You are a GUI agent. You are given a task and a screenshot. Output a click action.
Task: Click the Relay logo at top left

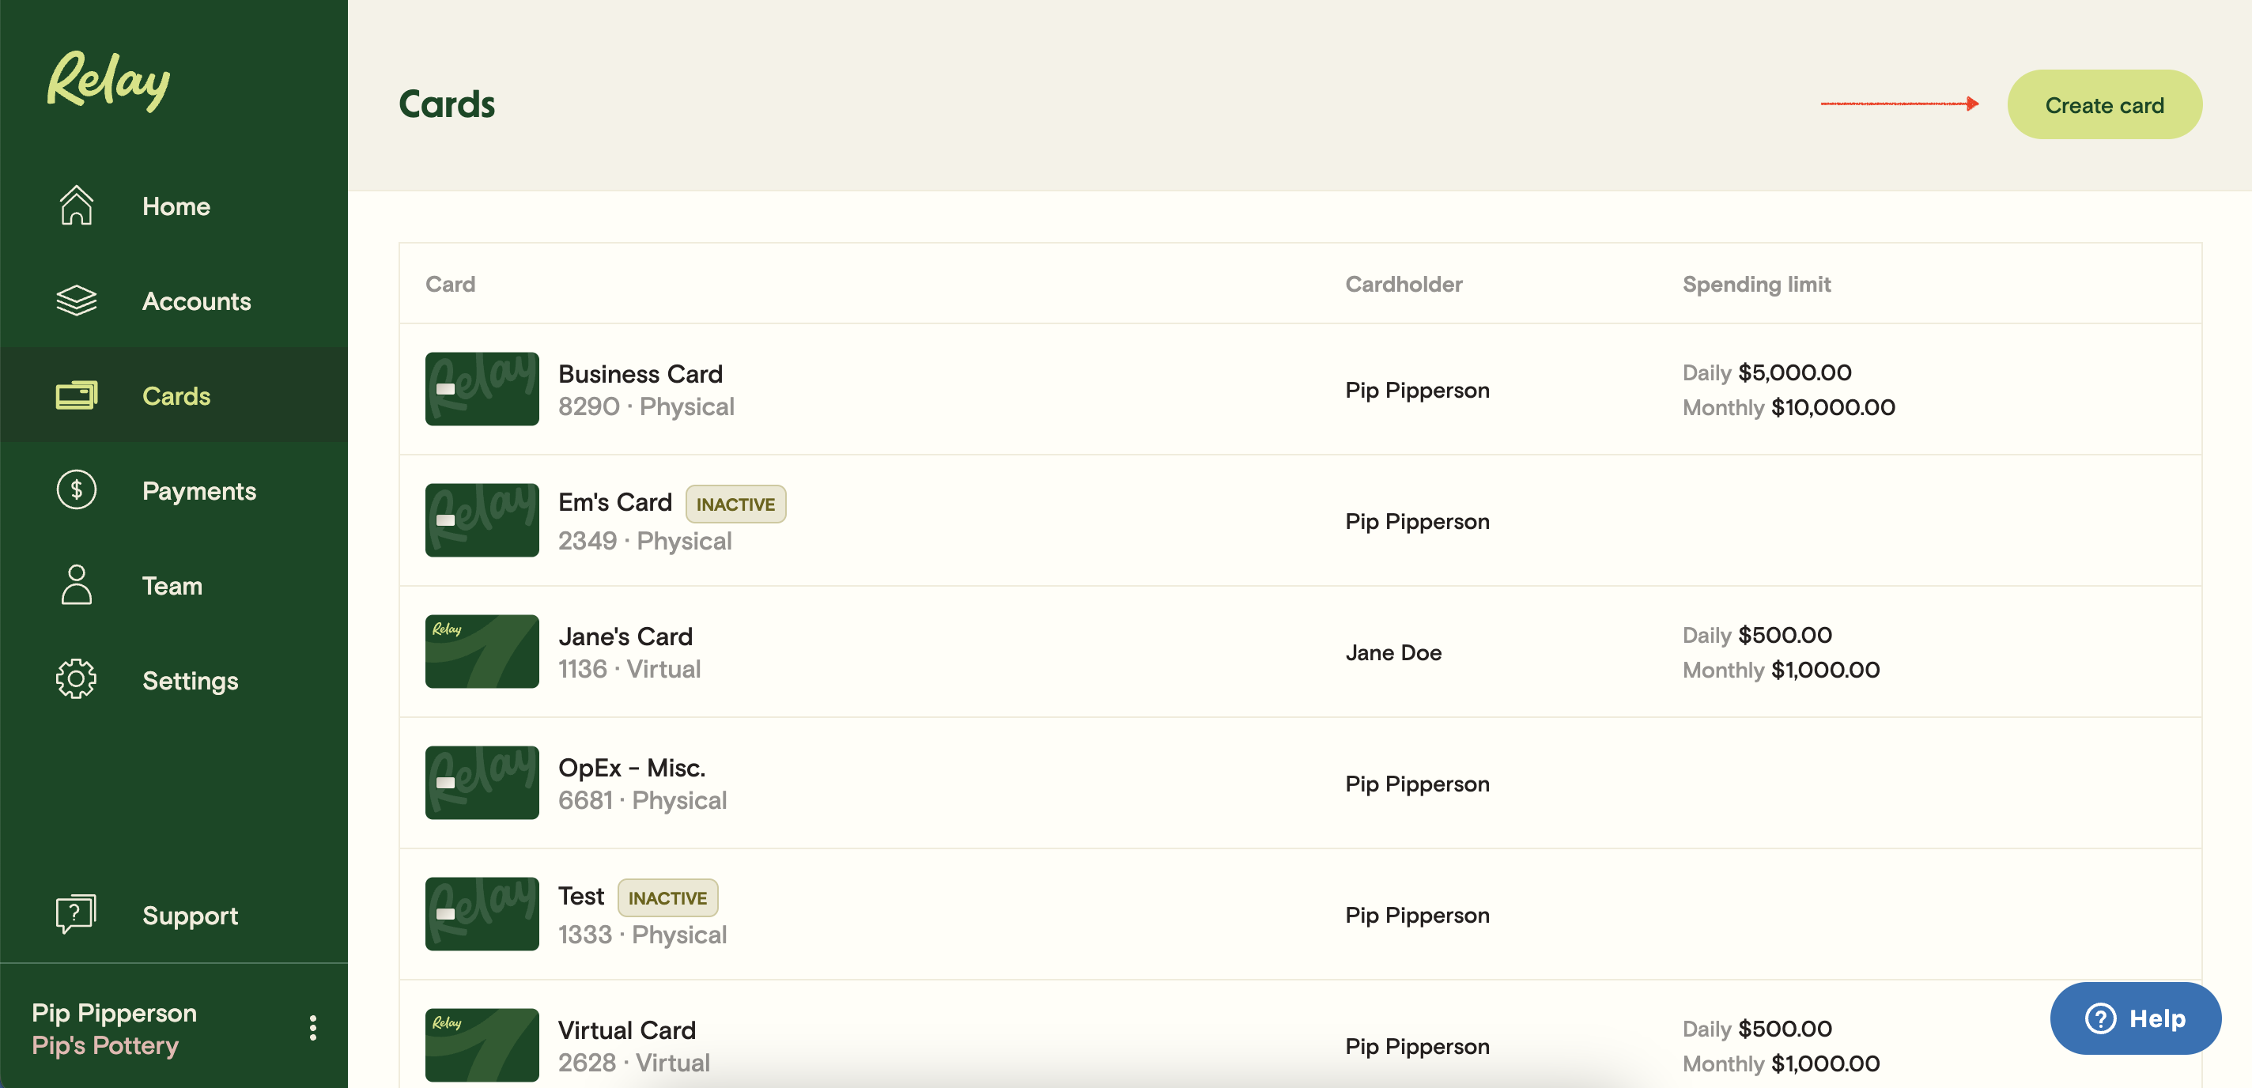pyautogui.click(x=107, y=81)
